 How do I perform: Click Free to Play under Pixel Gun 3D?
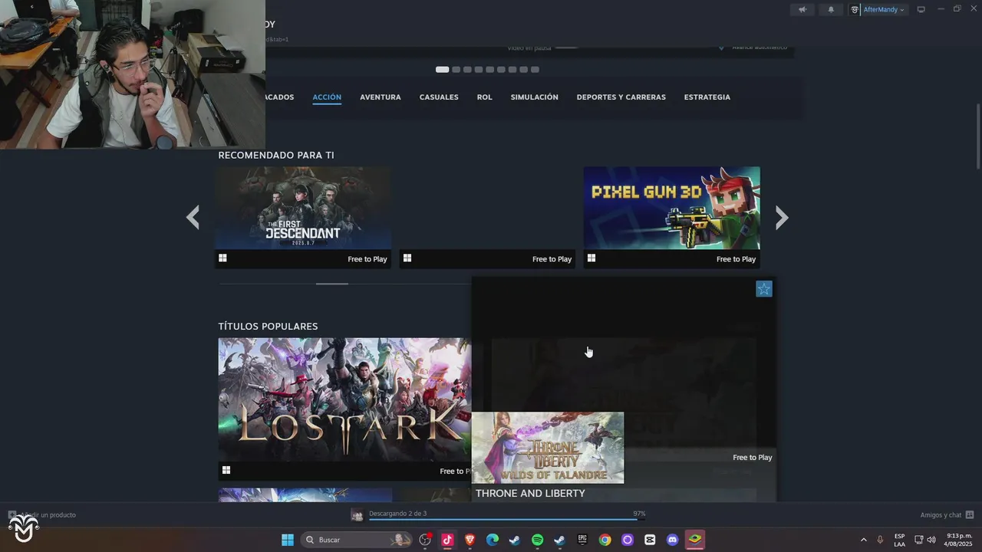pyautogui.click(x=736, y=259)
